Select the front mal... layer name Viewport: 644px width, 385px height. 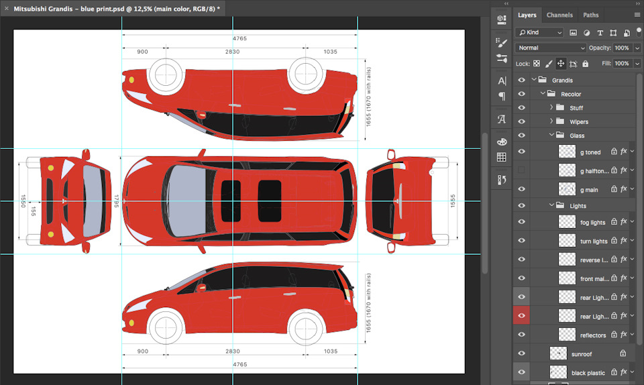coord(594,279)
